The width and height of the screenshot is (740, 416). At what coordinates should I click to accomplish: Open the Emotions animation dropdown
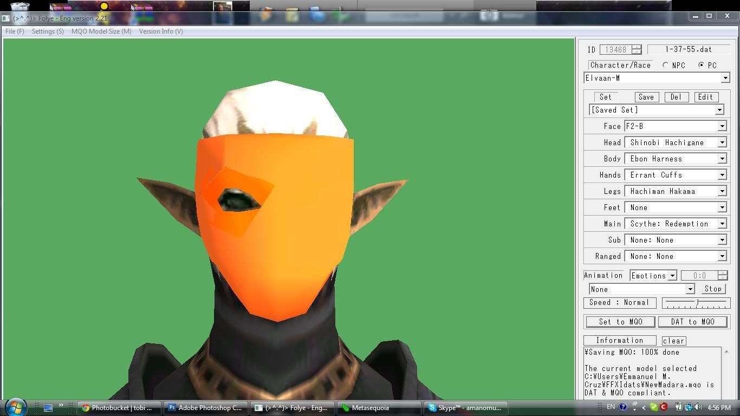tap(672, 276)
